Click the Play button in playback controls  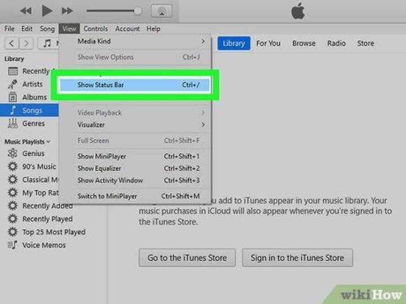click(x=47, y=11)
